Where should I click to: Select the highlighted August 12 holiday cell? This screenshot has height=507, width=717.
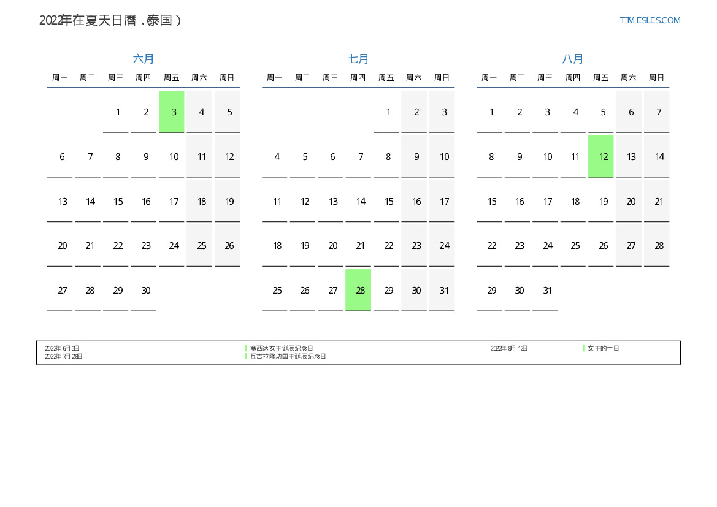601,156
